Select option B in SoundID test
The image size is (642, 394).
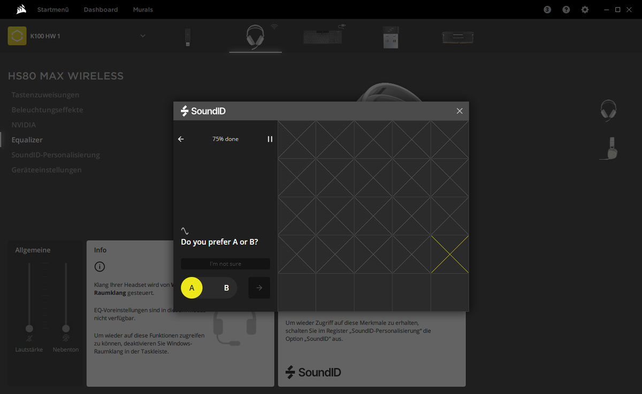click(x=226, y=288)
